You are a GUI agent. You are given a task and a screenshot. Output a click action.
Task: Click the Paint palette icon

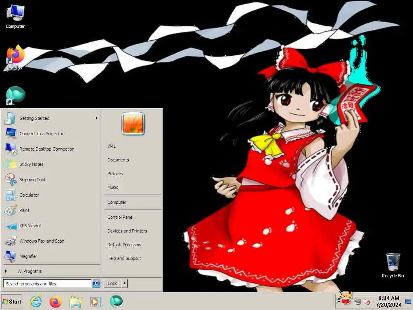click(x=10, y=210)
